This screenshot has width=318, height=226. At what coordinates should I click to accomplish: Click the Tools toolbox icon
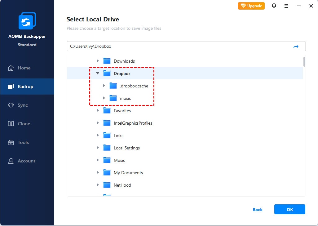click(11, 142)
